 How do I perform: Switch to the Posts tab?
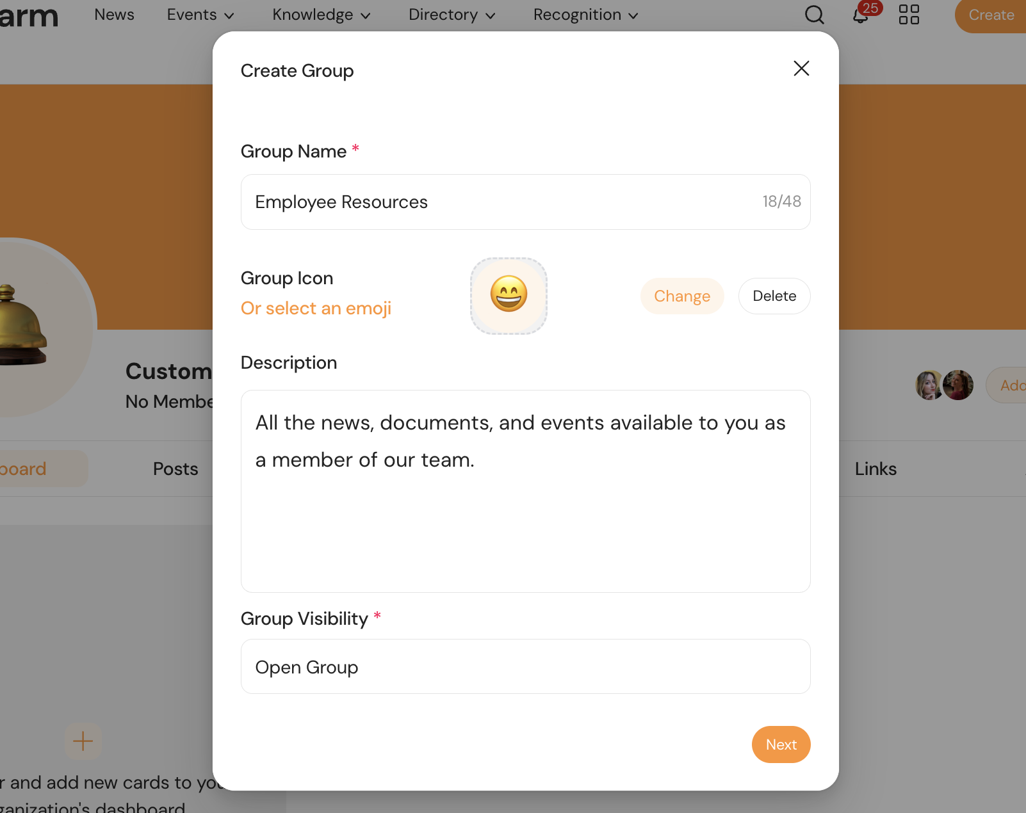(175, 469)
